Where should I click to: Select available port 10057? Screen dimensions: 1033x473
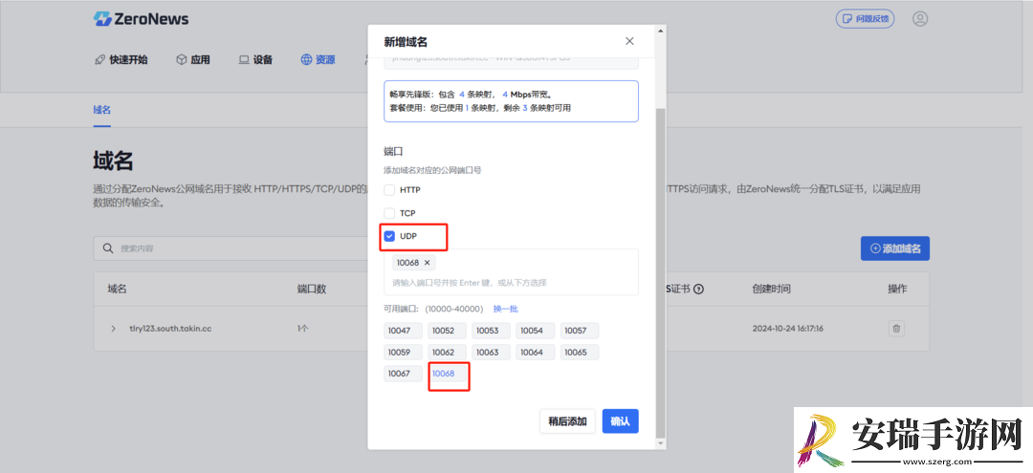(580, 331)
